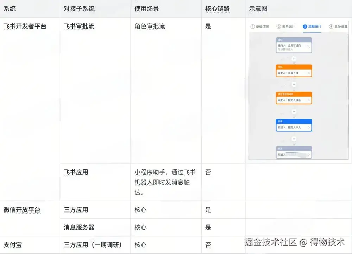
Task: Click the bottom 抄送人 node in the flowchart
Action: 294,152
